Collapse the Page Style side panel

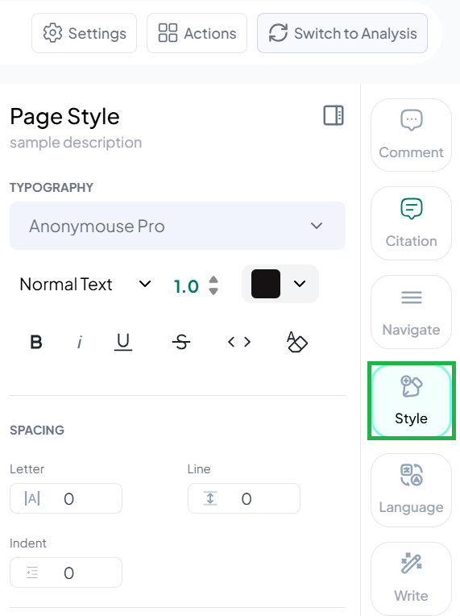click(334, 115)
